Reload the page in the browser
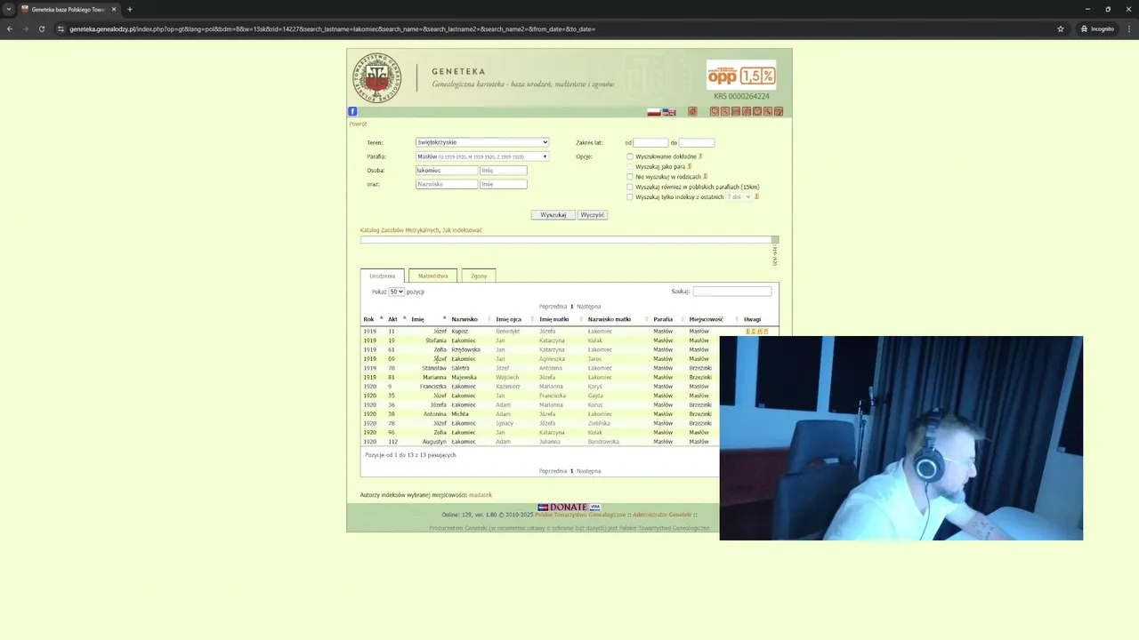This screenshot has width=1139, height=640. (x=41, y=28)
